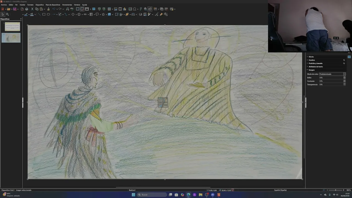
Task: Toggle the display grid icon
Action: (x=78, y=9)
